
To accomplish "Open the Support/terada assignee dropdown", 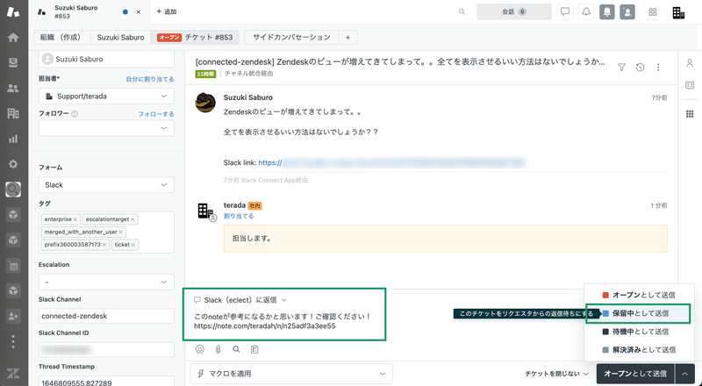I will point(106,96).
